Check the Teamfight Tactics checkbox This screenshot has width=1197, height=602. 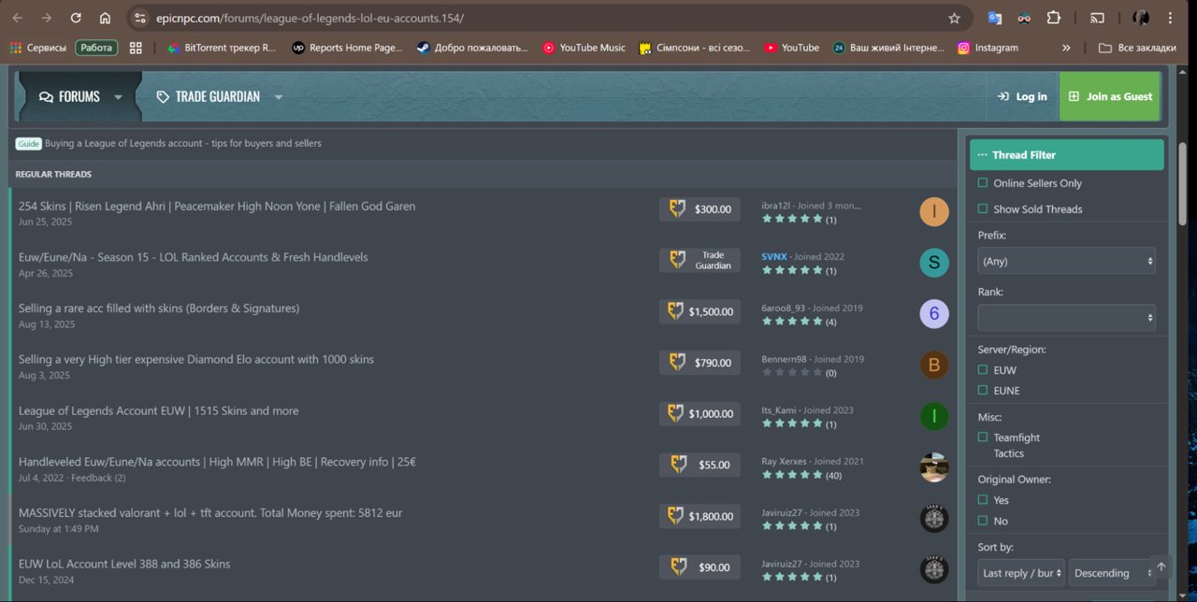[x=982, y=437]
